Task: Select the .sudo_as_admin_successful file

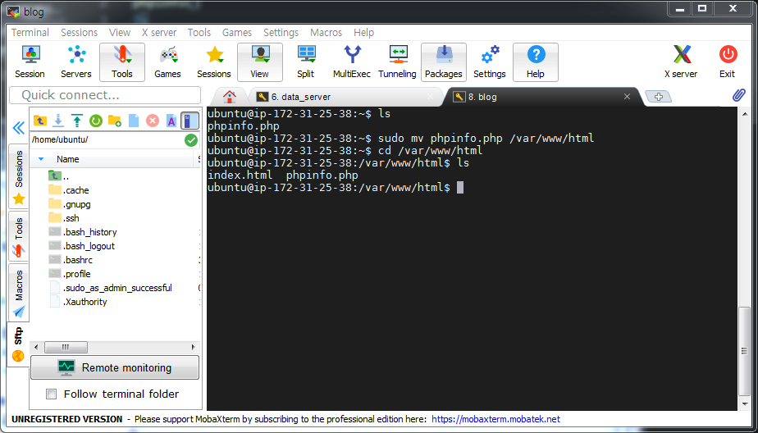Action: (110, 288)
